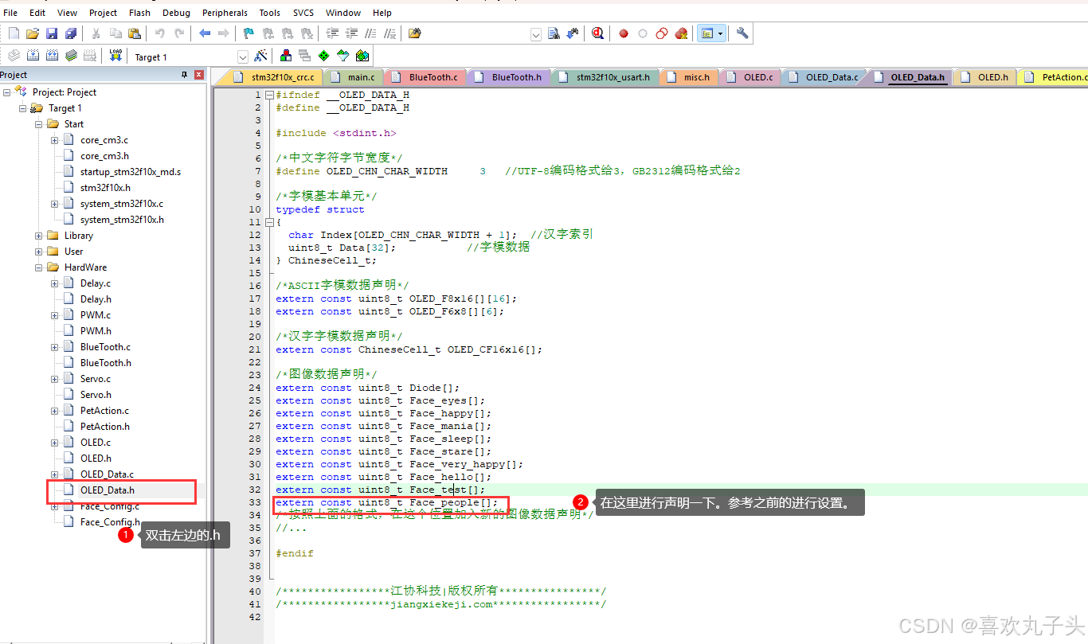Click the Rebuild all target files icon
The image size is (1088, 644).
[x=52, y=56]
